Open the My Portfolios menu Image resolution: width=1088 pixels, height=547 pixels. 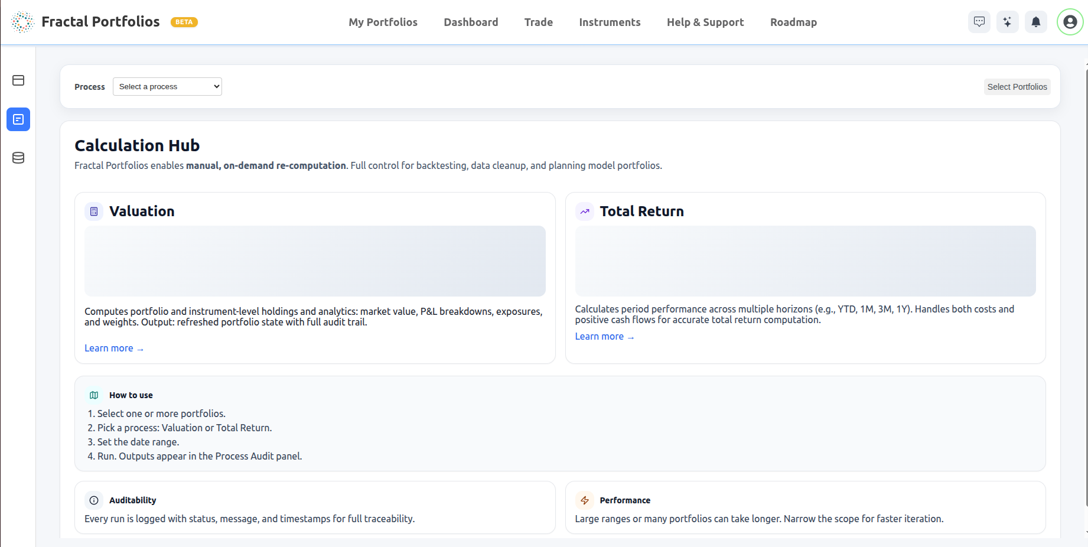point(383,22)
